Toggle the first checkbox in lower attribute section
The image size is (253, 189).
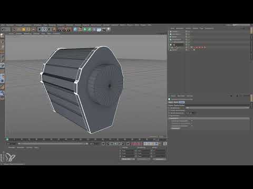tap(192, 121)
